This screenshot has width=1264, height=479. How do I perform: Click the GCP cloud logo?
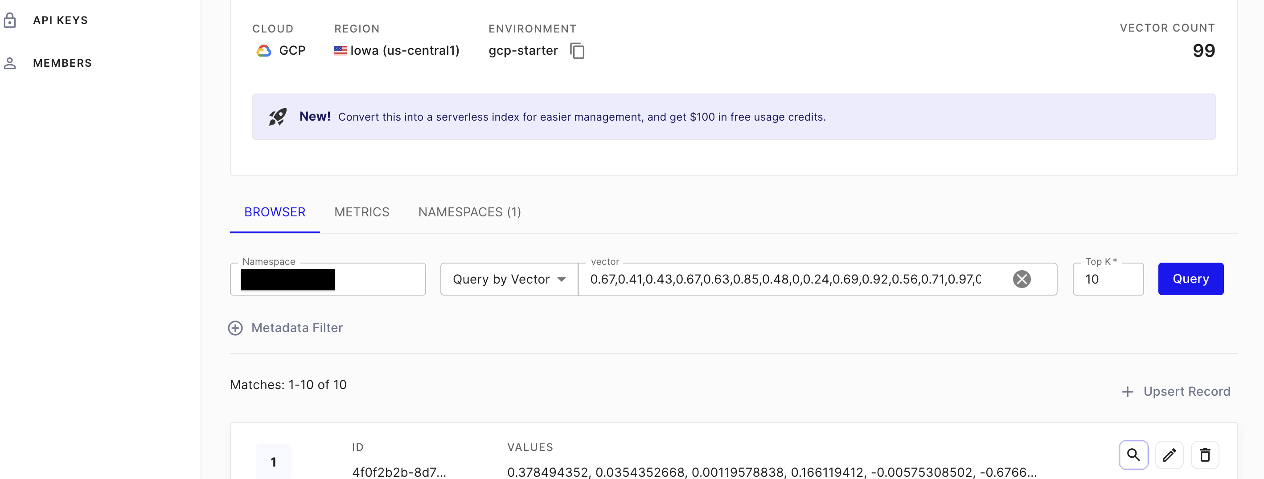(264, 50)
